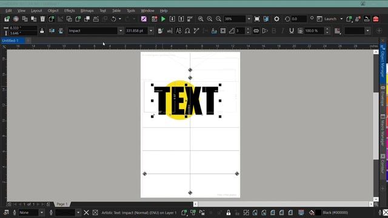This screenshot has width=388, height=218.
Task: Open the Edit menu
Action: pos(8,11)
